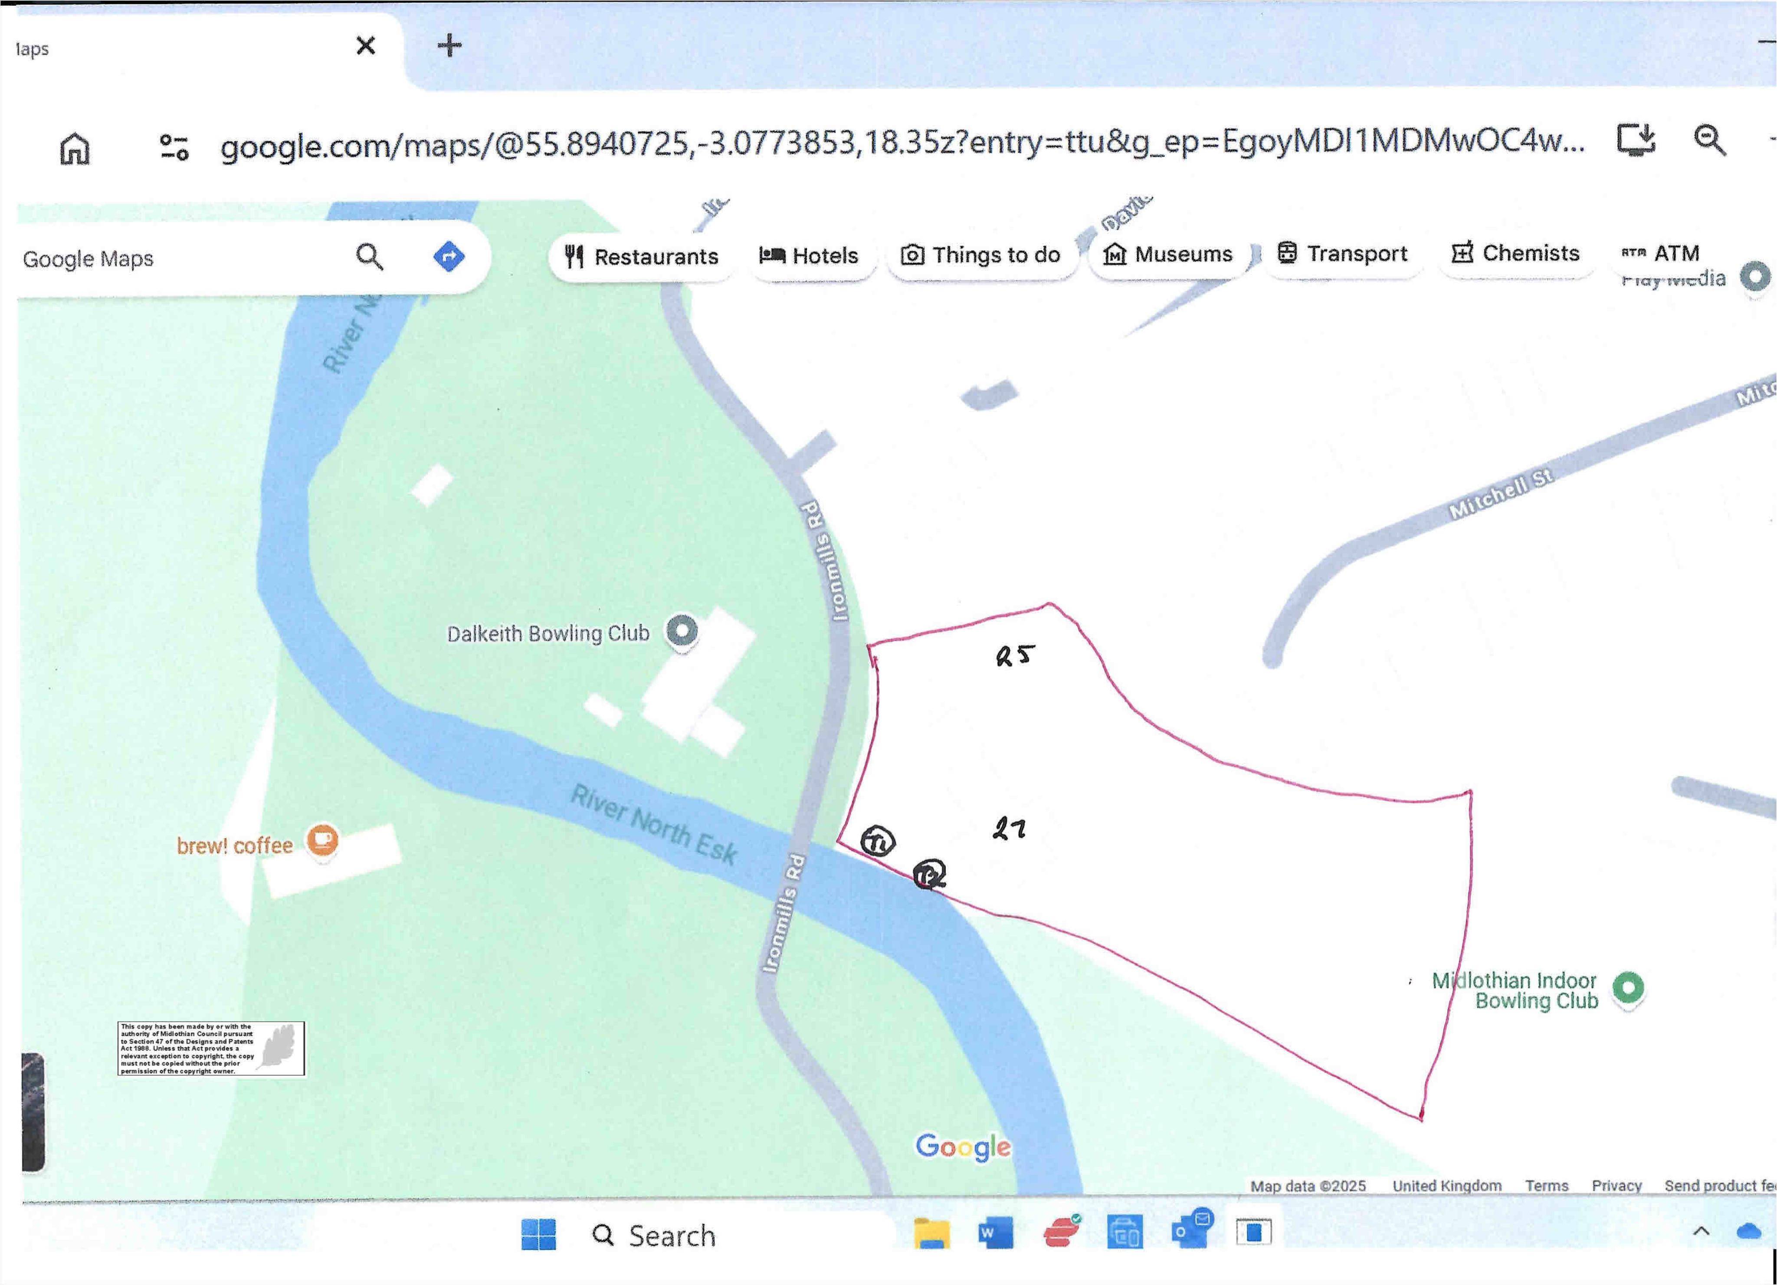The width and height of the screenshot is (1777, 1285).
Task: Click the install app icon in address bar
Action: click(1637, 139)
